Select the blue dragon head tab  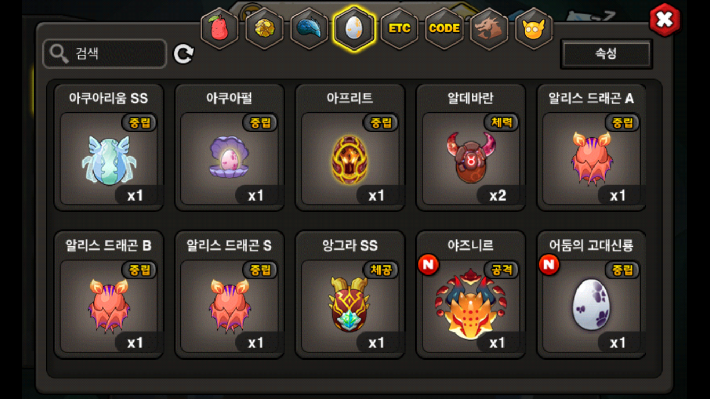pyautogui.click(x=309, y=29)
